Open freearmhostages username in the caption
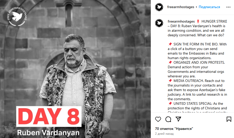 pyautogui.click(x=181, y=21)
